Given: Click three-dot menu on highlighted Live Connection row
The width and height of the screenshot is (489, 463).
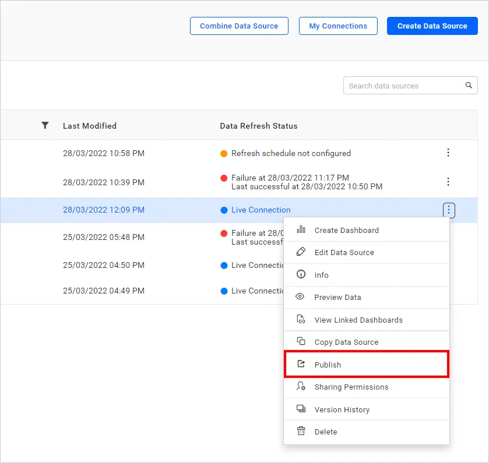Looking at the screenshot, I should (x=449, y=210).
